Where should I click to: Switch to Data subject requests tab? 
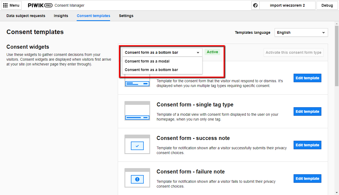point(26,16)
